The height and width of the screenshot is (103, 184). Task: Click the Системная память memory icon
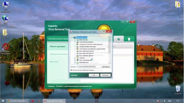coord(77,42)
